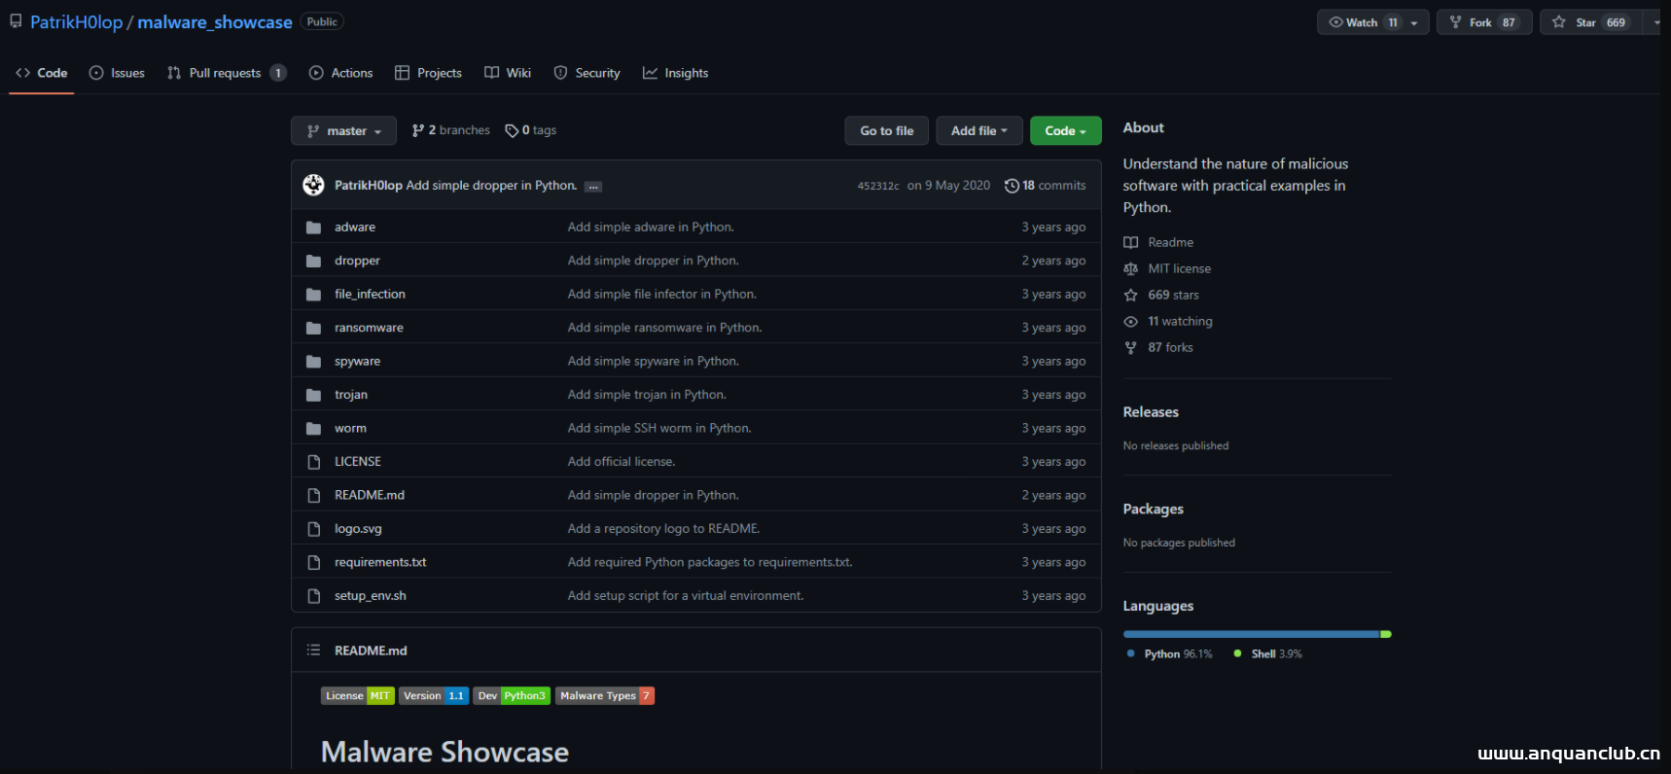Click the tags label icon
The height and width of the screenshot is (774, 1671).
tap(512, 130)
